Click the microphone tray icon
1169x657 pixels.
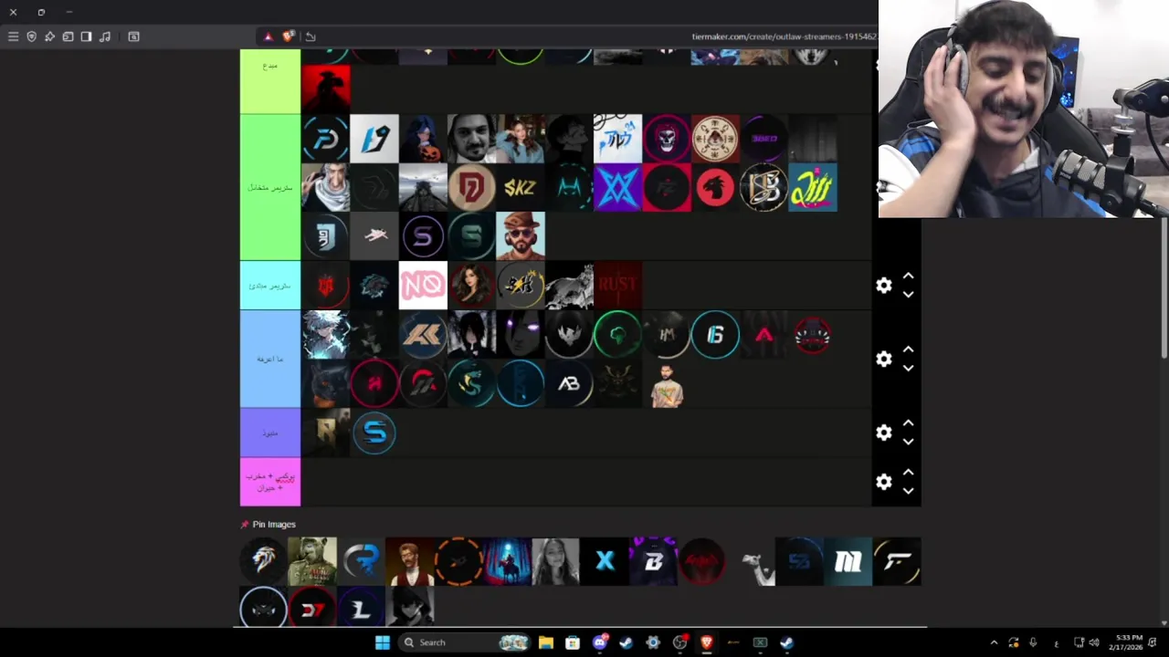coord(1033,642)
